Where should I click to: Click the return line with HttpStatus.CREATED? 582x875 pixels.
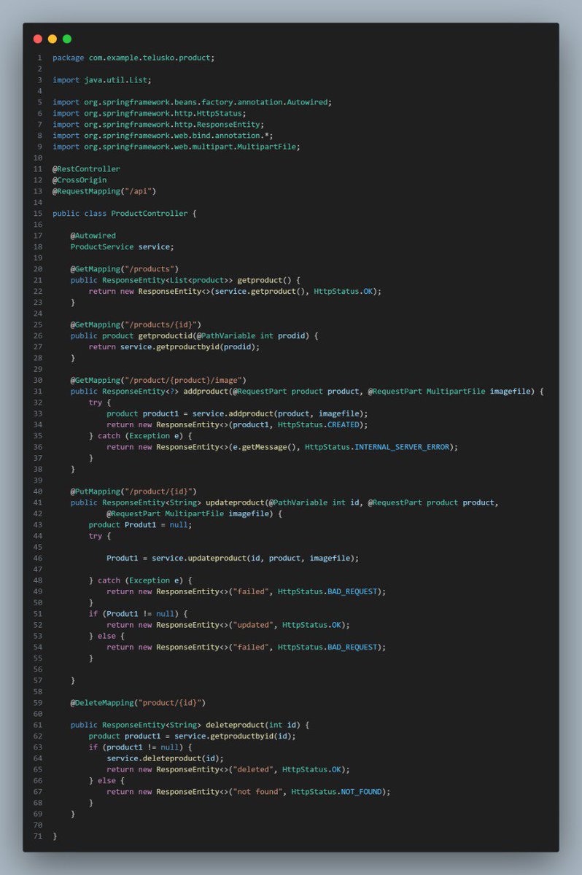tap(238, 424)
